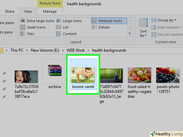This screenshot has width=183, height=137.
Task: Click the second pin icon in the navigation pane
Action: coord(4,81)
